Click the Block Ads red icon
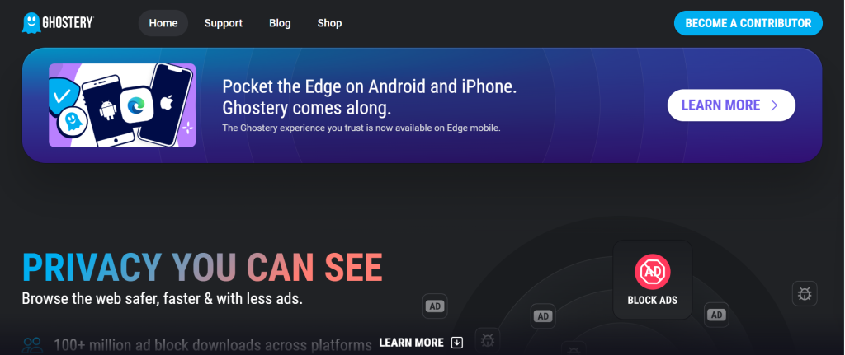 coord(652,270)
